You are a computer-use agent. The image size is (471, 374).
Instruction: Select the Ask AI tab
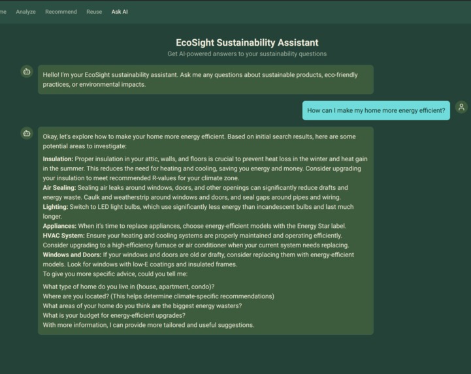tap(120, 12)
